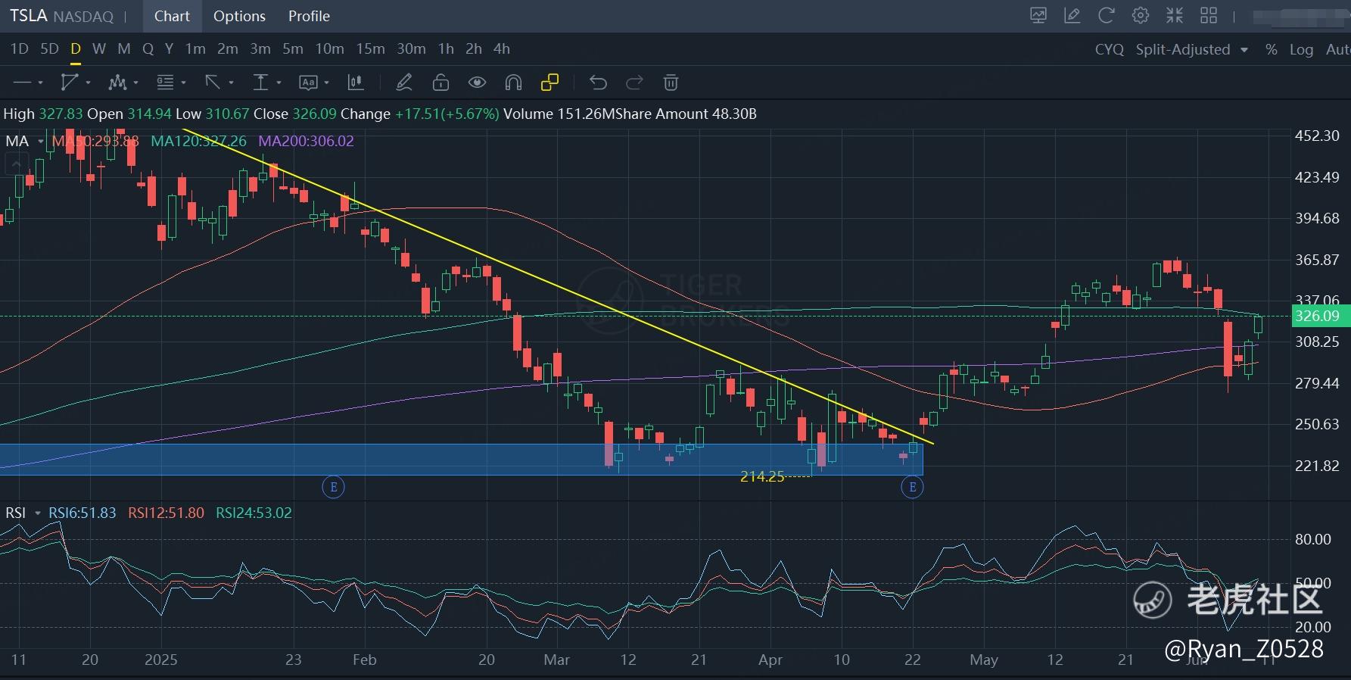Refresh the chart data
This screenshot has height=680, width=1351.
coord(1107,16)
